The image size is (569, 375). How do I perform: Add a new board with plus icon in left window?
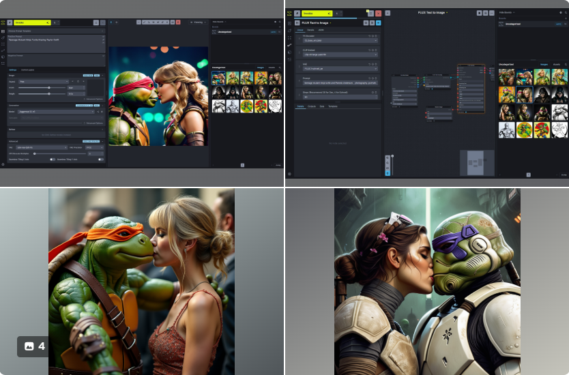pos(280,27)
